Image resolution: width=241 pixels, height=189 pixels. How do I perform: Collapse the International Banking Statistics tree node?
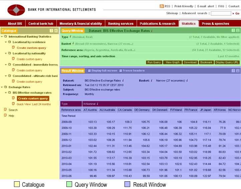tap(2, 37)
